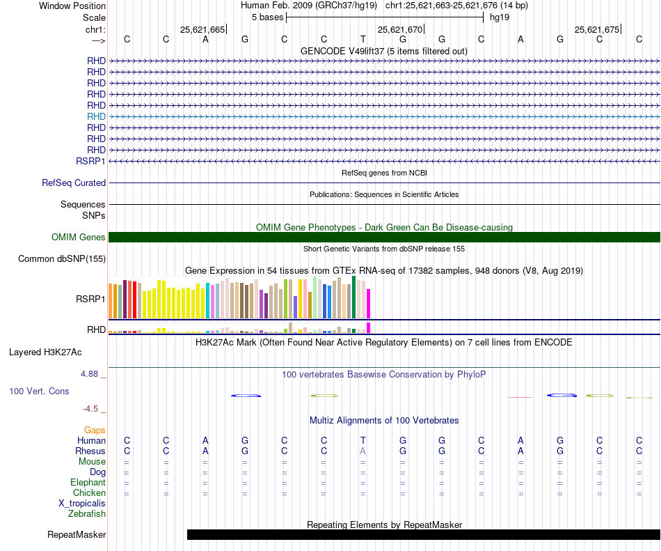The image size is (661, 551).
Task: Click the Rhesus species label
Action: tap(90, 451)
